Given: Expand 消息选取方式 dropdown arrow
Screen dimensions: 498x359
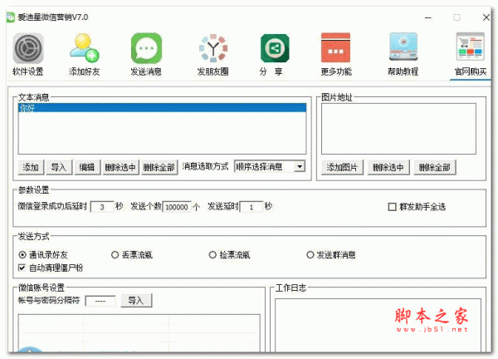Looking at the screenshot, I should tap(300, 167).
